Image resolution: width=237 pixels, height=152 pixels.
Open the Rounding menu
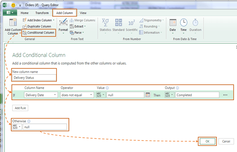149,26
